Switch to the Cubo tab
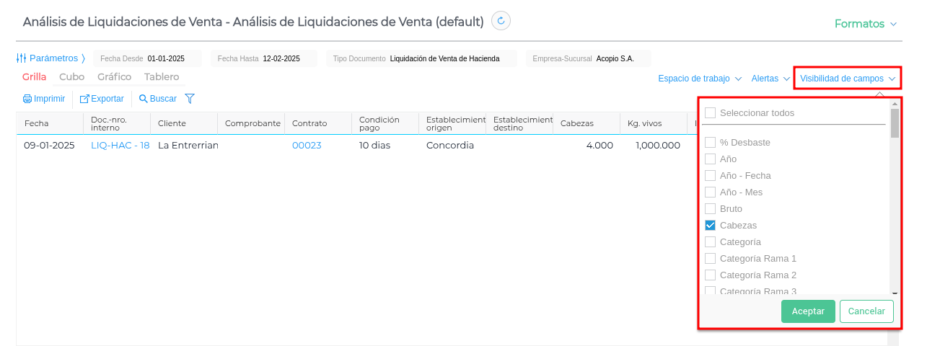The image size is (940, 346). pyautogui.click(x=71, y=77)
